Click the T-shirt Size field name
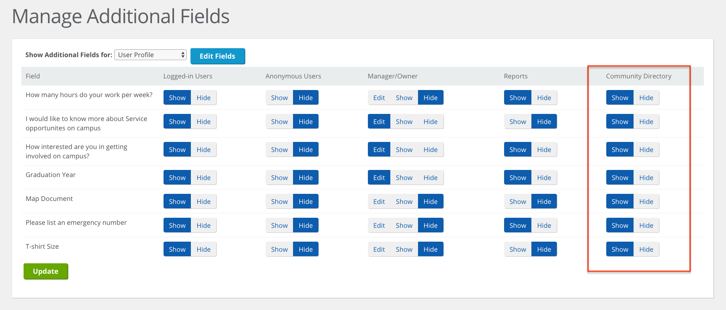The height and width of the screenshot is (310, 726). click(42, 247)
